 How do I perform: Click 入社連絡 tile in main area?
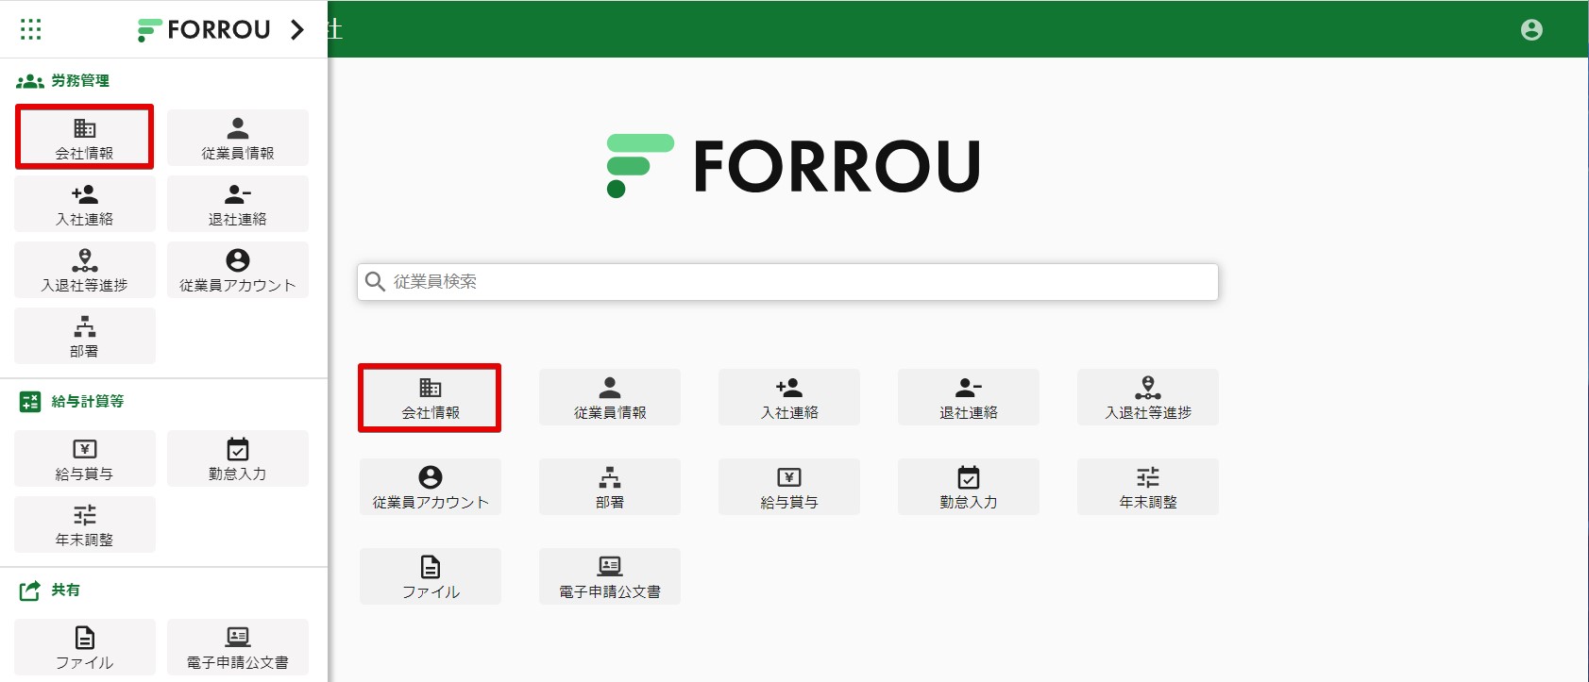(789, 397)
